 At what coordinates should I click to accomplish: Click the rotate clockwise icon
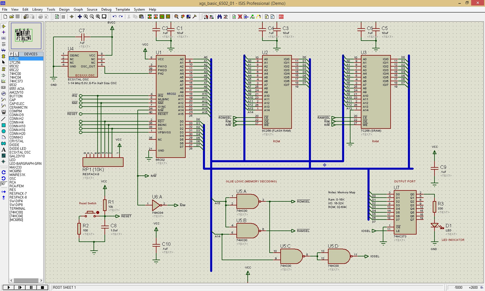[x=3, y=172]
